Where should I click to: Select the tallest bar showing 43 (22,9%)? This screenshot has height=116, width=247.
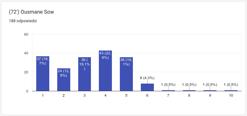[x=106, y=71]
